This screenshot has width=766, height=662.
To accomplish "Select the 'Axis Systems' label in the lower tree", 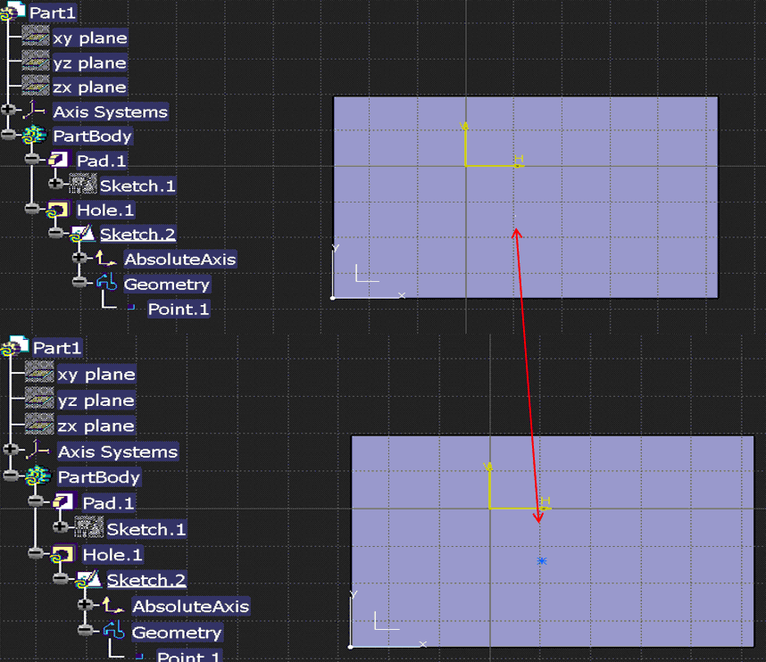I will coord(118,451).
